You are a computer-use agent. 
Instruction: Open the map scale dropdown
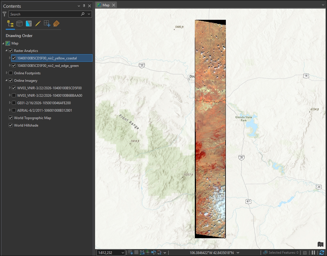click(x=123, y=253)
